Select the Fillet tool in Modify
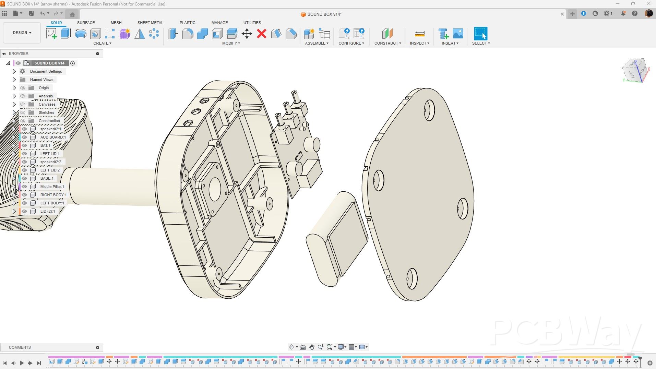Viewport: 656px width, 369px height. (x=188, y=34)
